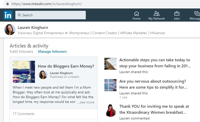The height and width of the screenshot is (122, 200).
Task: Open the How do Bloggers Earn Money thumbnail
Action: 24,72
